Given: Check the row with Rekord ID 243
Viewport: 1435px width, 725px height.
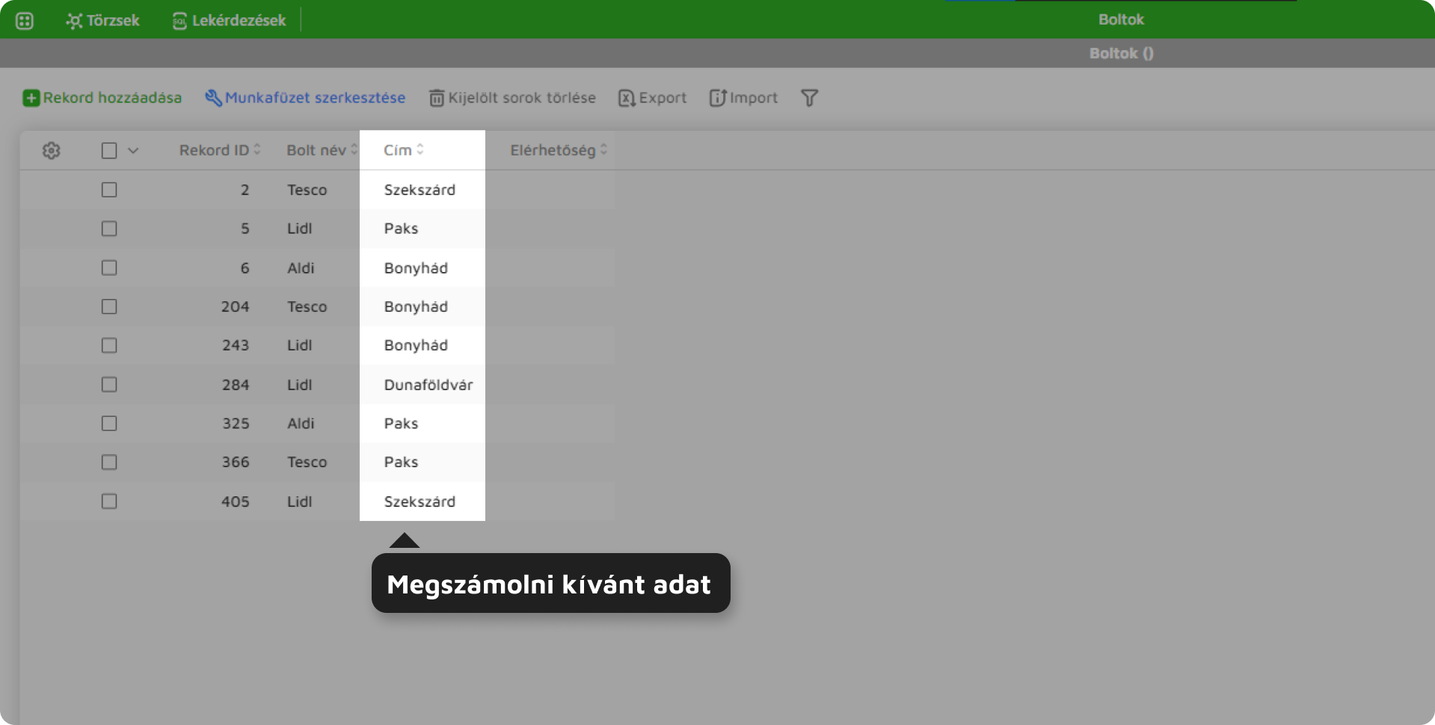Looking at the screenshot, I should pos(109,345).
